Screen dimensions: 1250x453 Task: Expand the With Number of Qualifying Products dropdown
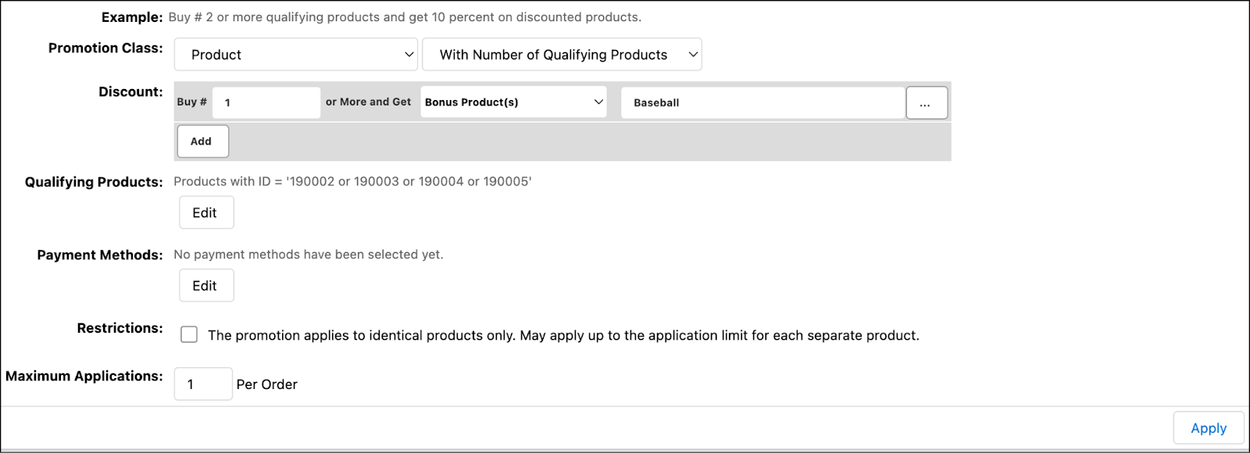pyautogui.click(x=562, y=55)
